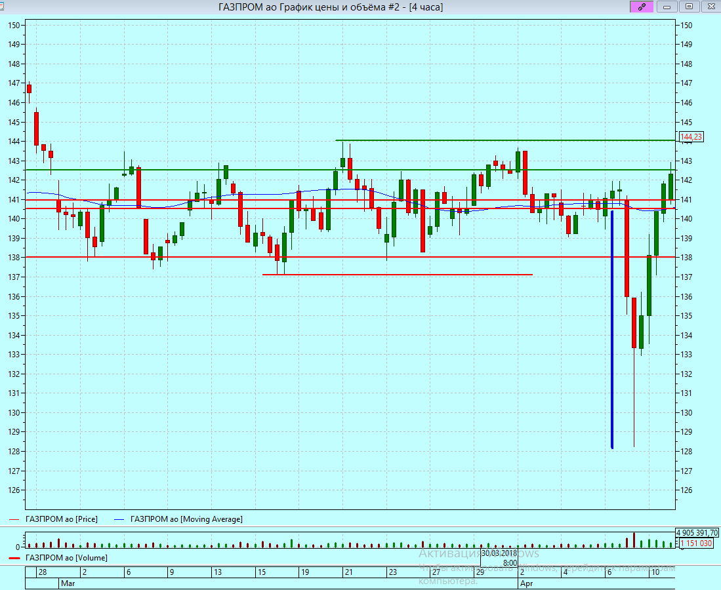Click the red line marker beside the Price legend

pos(14,519)
